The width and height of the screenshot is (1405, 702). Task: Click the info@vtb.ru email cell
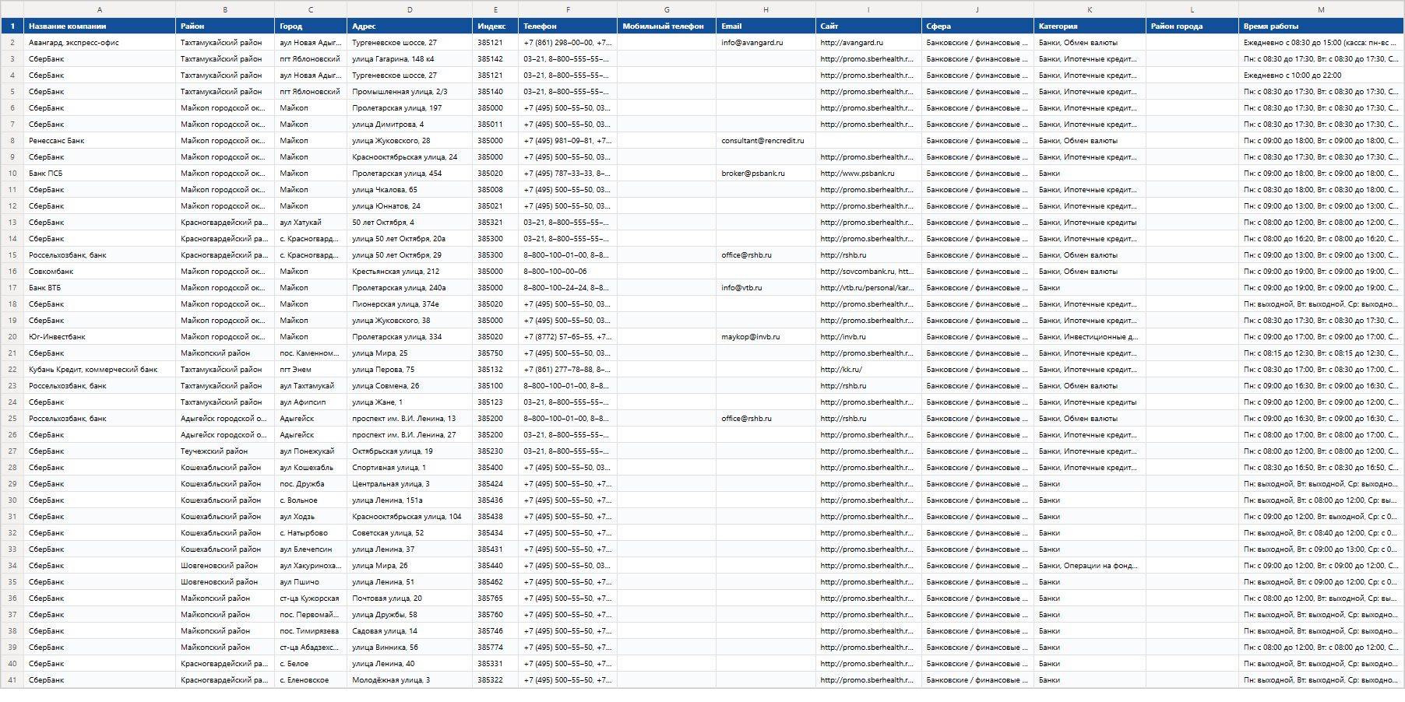tap(766, 288)
